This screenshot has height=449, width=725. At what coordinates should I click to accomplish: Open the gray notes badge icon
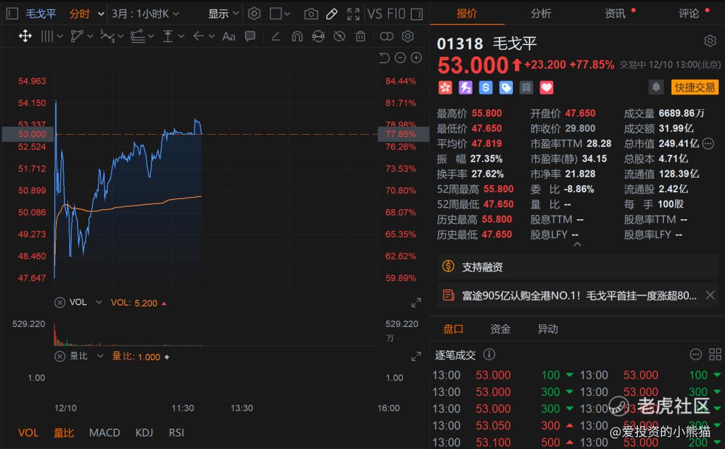pyautogui.click(x=526, y=87)
